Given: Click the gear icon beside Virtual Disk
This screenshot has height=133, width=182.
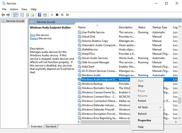Looking at the screenshot, I should [79, 36].
